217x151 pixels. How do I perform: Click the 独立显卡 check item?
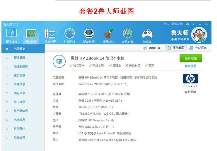tap(77, 65)
